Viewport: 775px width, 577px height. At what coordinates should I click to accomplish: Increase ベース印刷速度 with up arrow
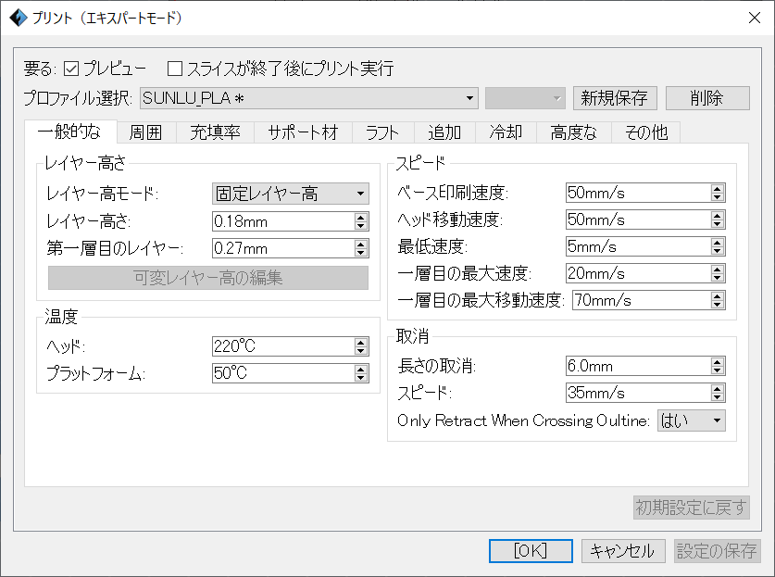pos(717,189)
